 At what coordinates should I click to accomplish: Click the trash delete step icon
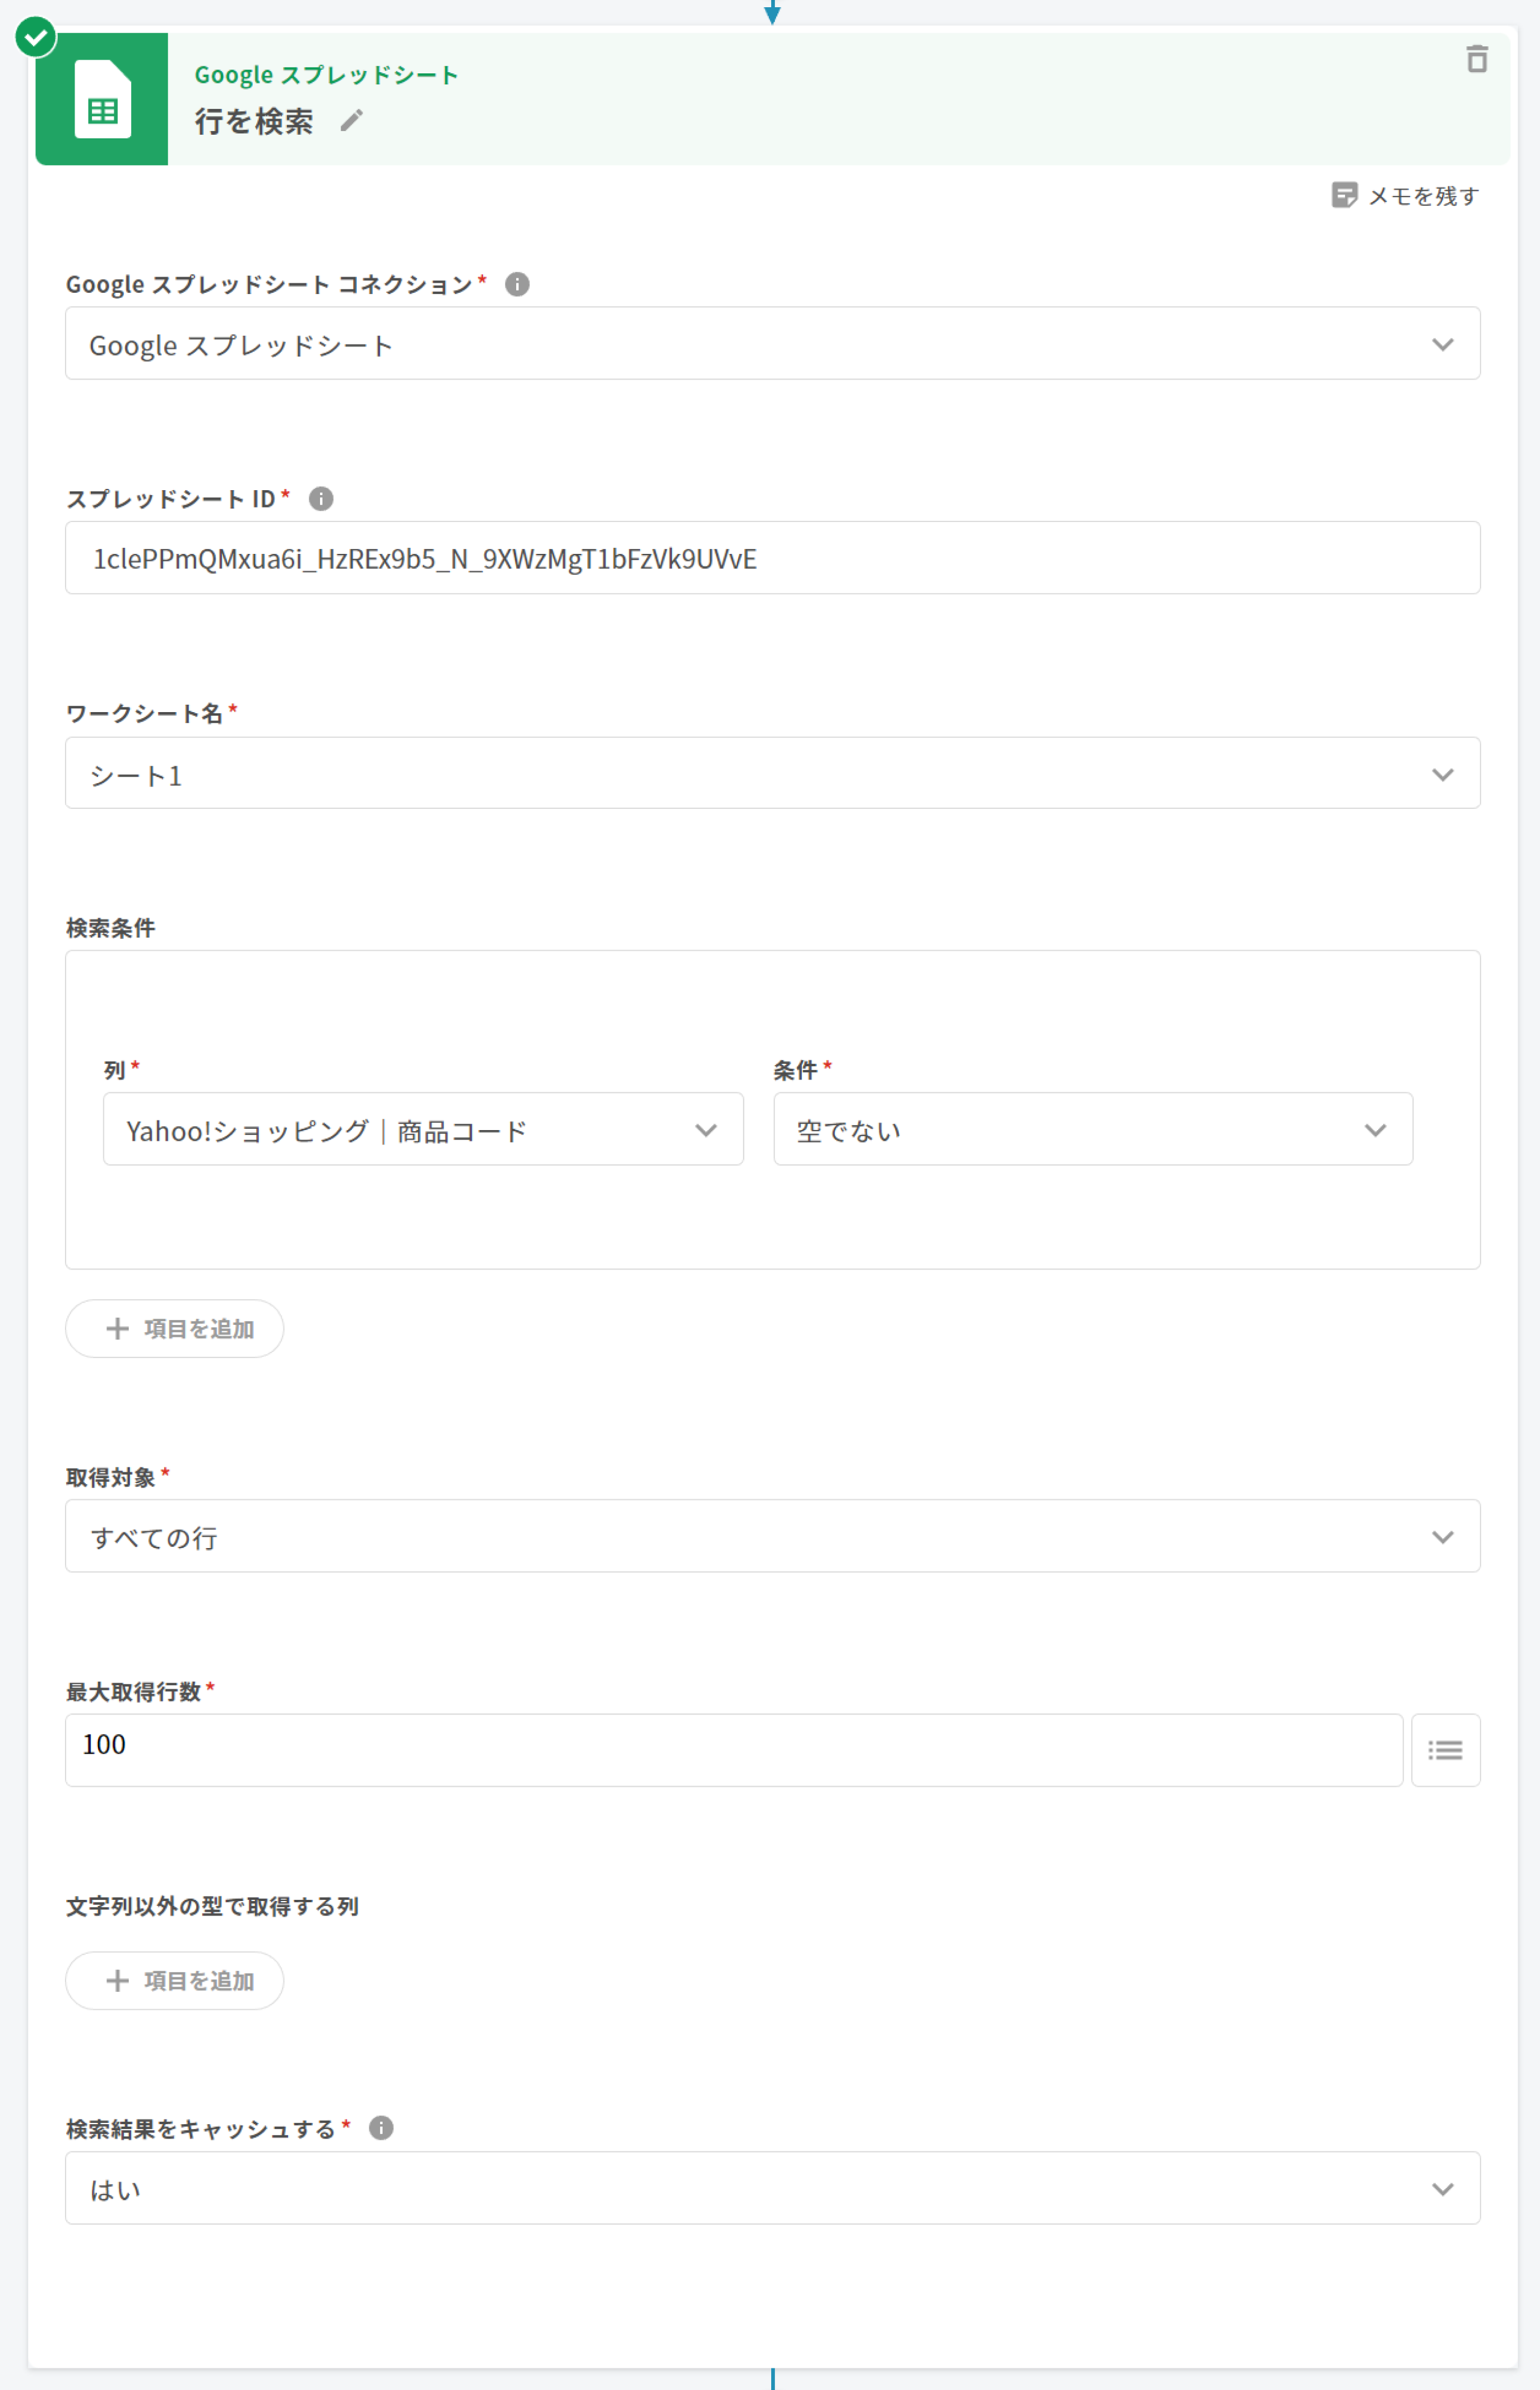pyautogui.click(x=1476, y=59)
